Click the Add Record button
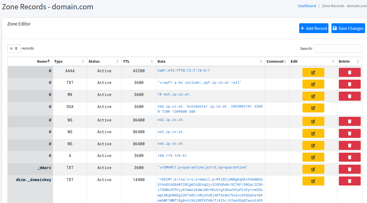Image resolution: width=367 pixels, height=203 pixels. point(313,28)
